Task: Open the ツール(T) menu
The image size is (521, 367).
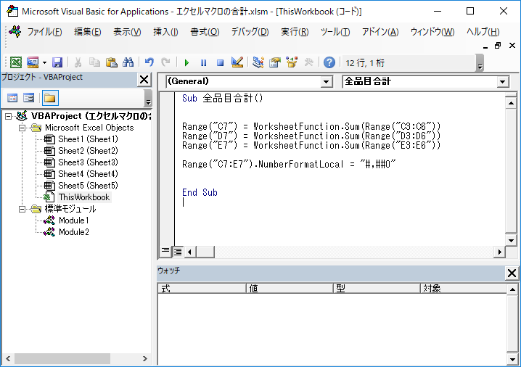Action: pyautogui.click(x=335, y=32)
